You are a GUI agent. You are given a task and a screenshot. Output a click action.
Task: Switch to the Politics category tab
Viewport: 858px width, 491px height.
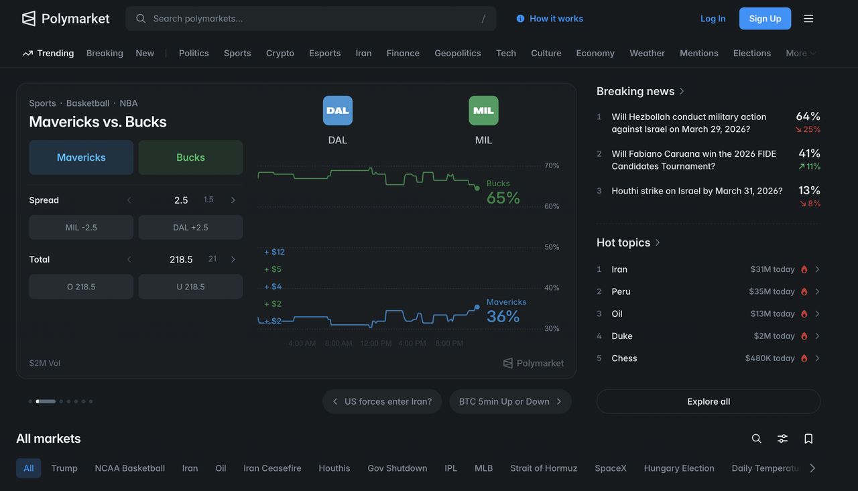click(x=194, y=54)
